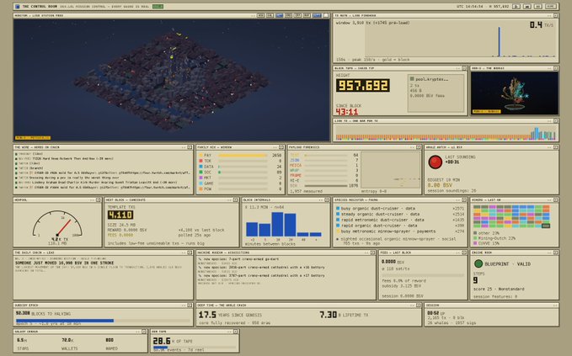Screen dimensions: 572x356
Task: Click the blue spike in TX Rate chart
Action: point(499,41)
